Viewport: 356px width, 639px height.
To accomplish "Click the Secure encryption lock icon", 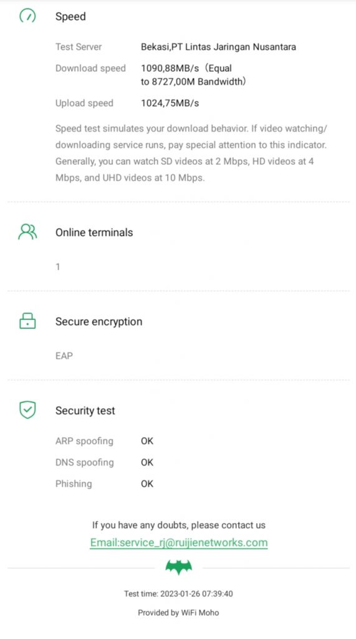I will tap(27, 321).
